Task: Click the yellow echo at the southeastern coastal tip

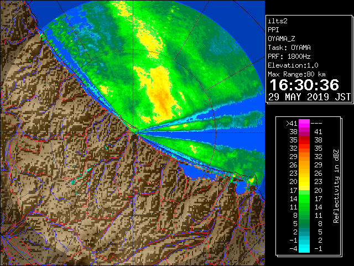Action: coord(252,180)
